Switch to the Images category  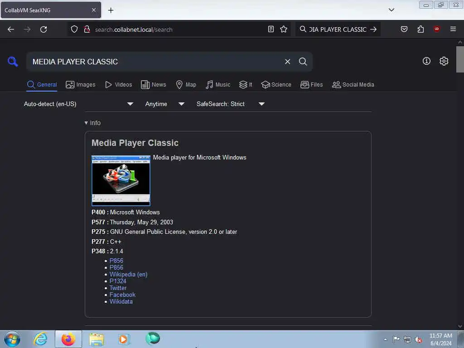[81, 85]
